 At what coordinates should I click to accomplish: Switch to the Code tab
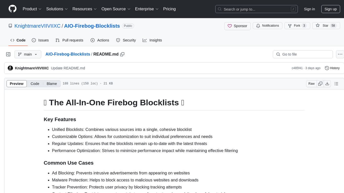(18, 40)
